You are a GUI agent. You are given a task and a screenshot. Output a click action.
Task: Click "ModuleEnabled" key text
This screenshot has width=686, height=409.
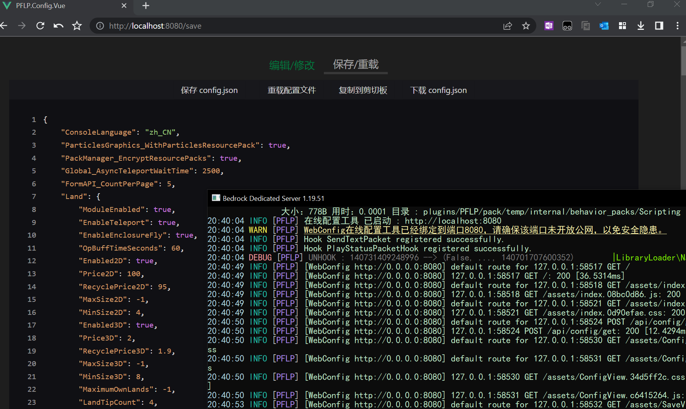[112, 210]
